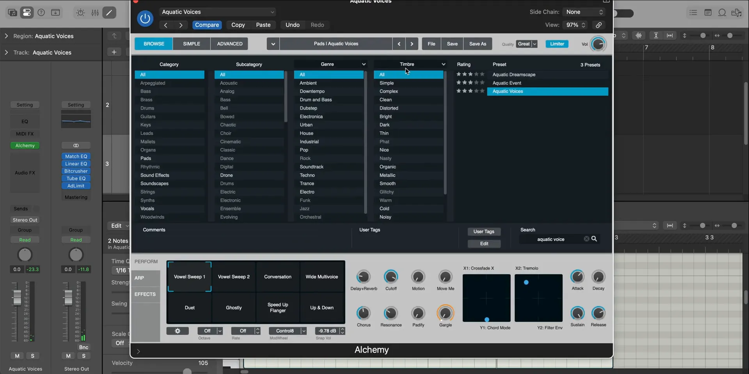Toggle the waveform zoom icon

[639, 35]
